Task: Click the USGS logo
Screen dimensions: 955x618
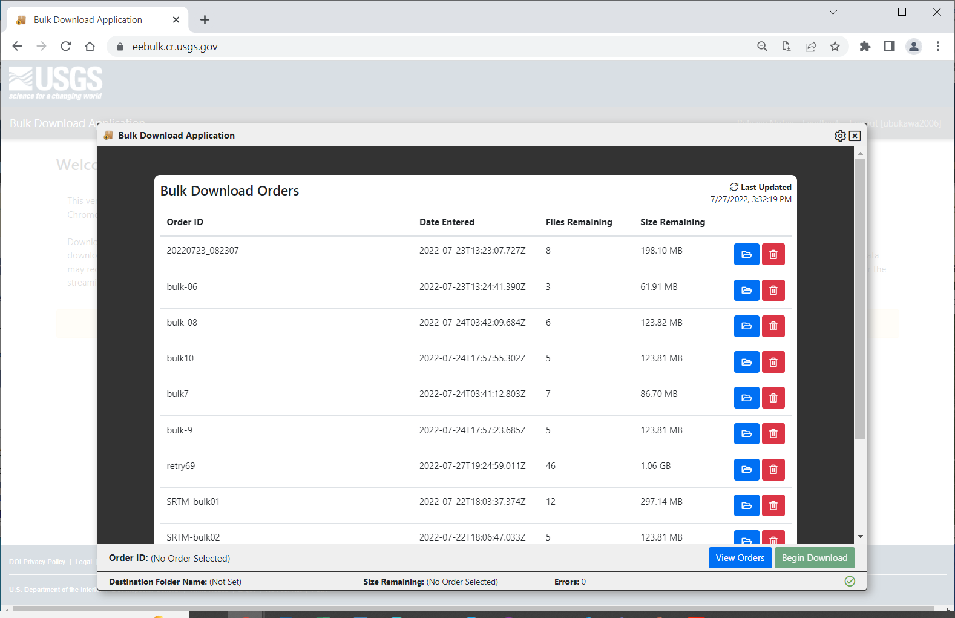Action: pyautogui.click(x=56, y=83)
